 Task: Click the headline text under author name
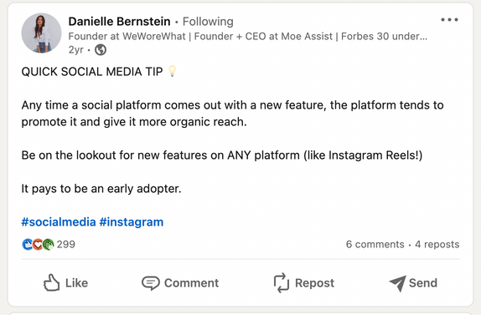point(247,37)
